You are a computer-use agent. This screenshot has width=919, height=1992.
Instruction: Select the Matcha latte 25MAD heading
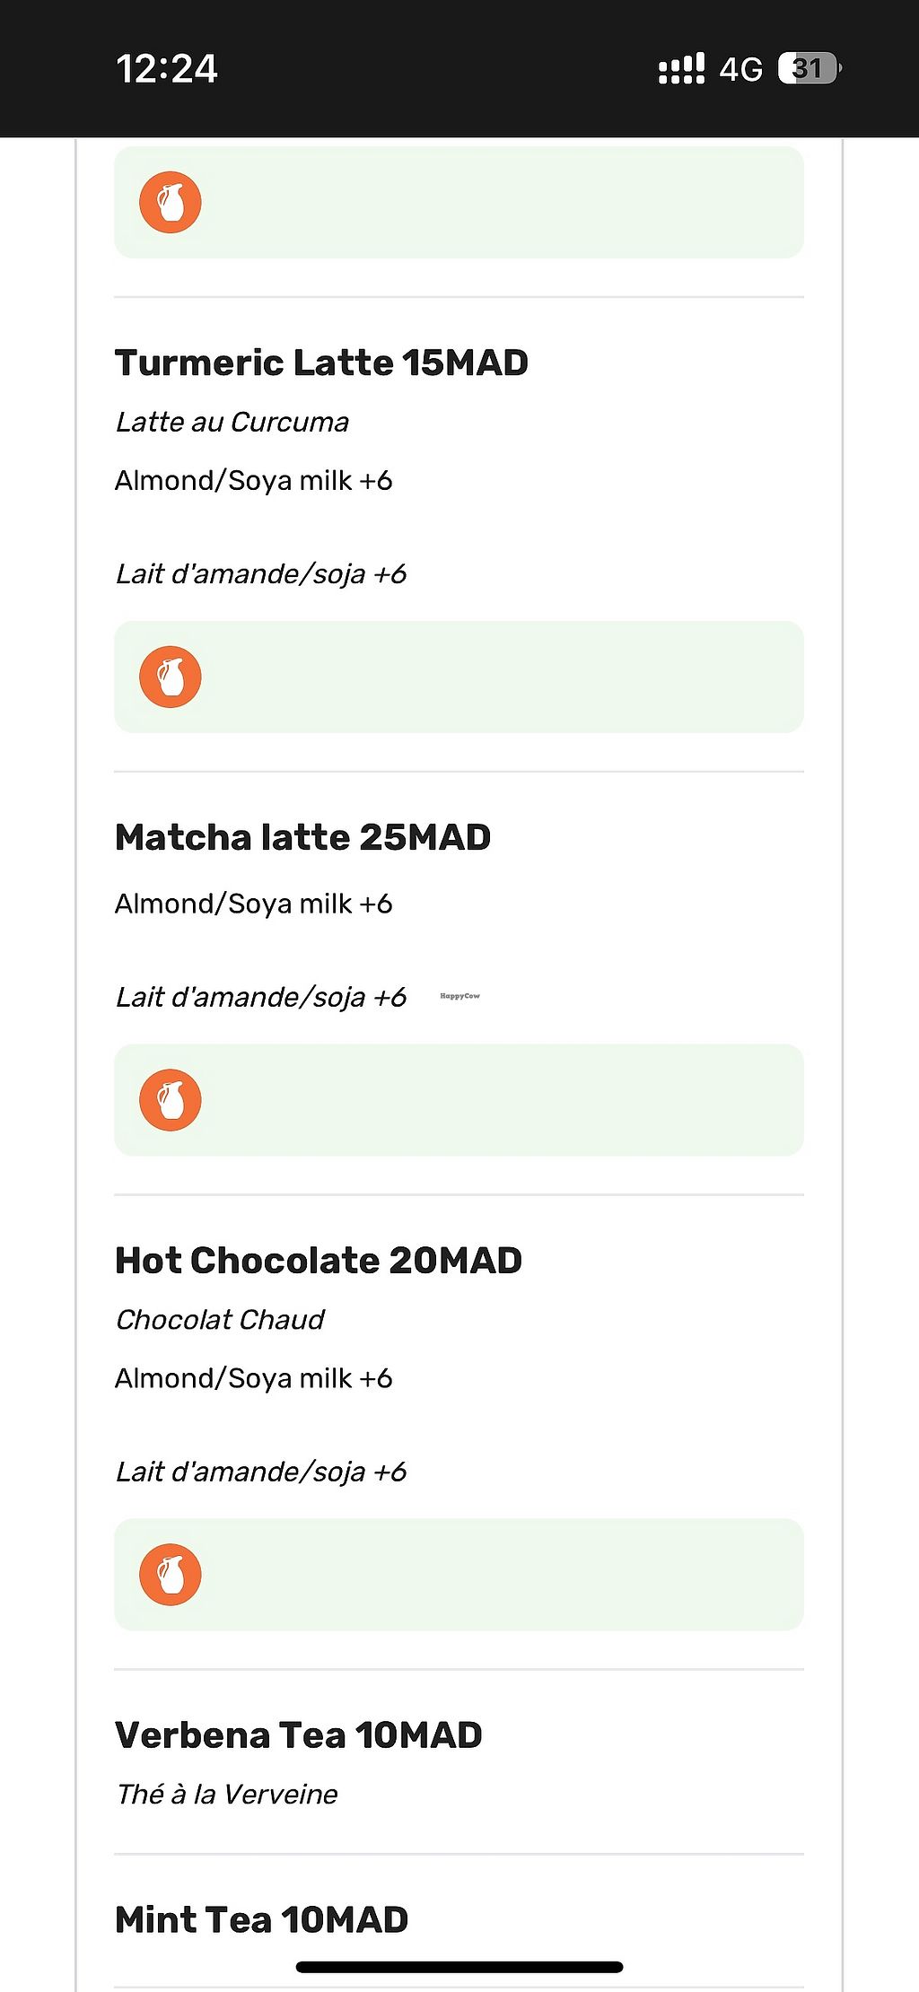pyautogui.click(x=302, y=837)
